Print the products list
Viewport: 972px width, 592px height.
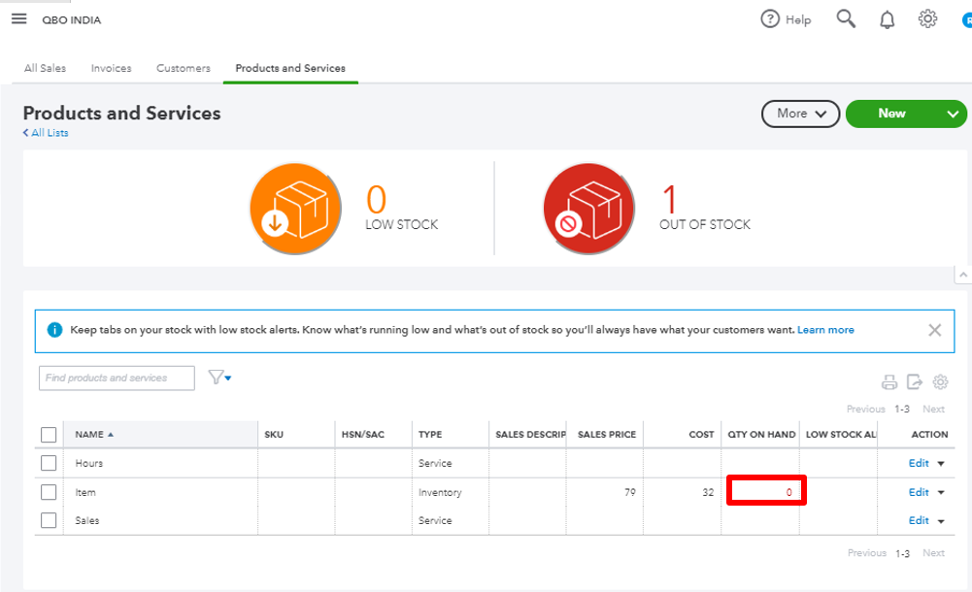tap(888, 382)
